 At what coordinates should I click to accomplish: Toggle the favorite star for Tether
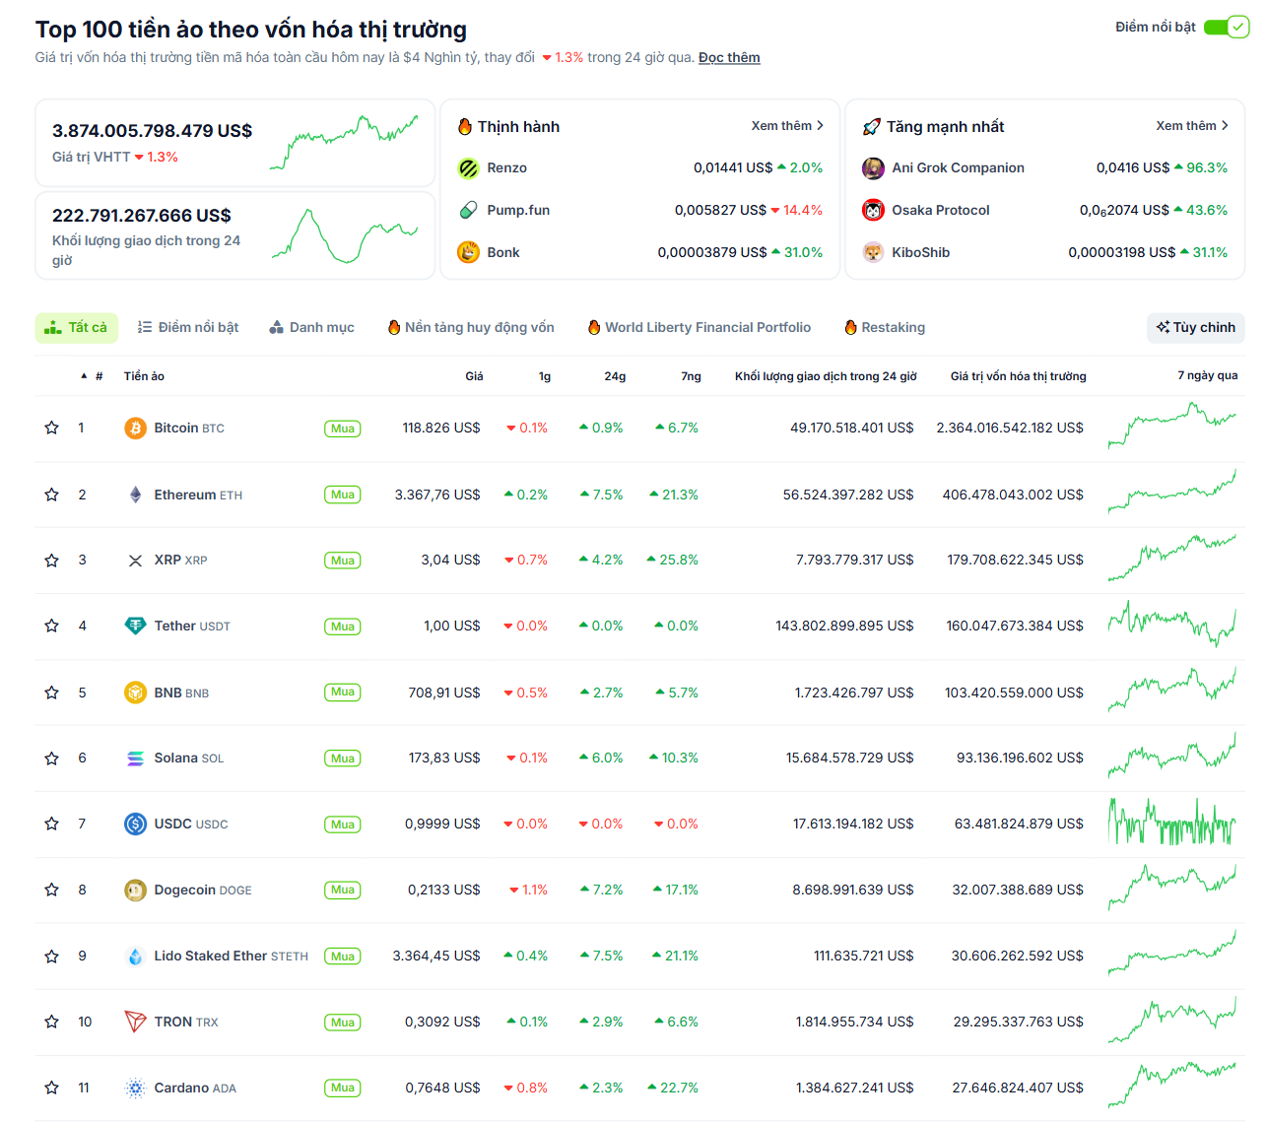[51, 627]
